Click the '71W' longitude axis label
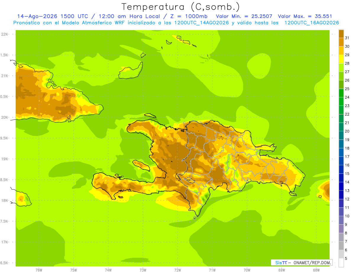This screenshot has width=355, height=274. (212, 270)
